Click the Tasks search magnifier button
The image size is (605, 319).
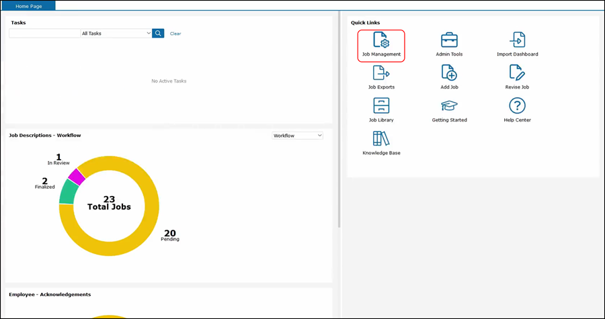158,33
